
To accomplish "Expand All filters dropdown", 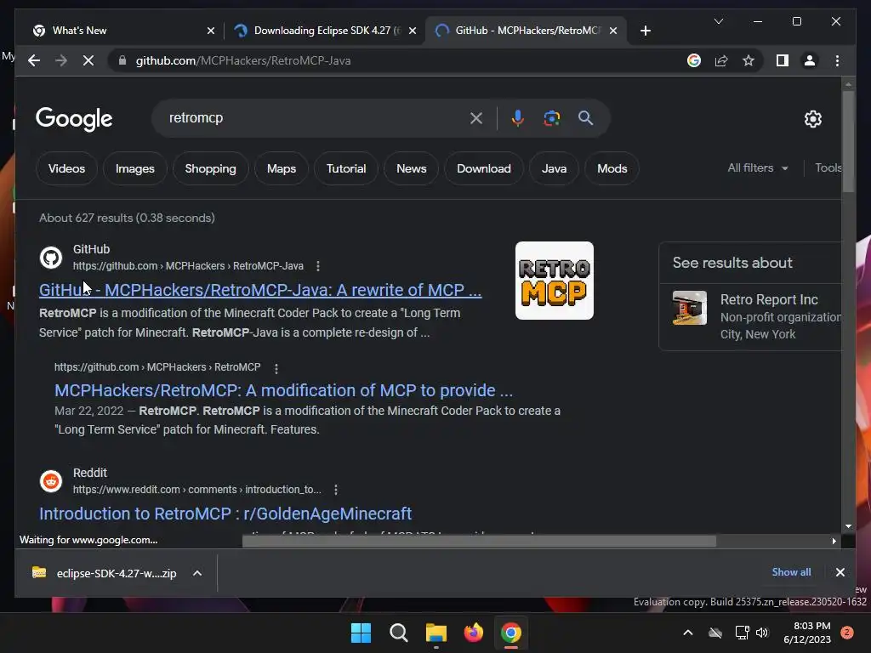I will coord(758,168).
